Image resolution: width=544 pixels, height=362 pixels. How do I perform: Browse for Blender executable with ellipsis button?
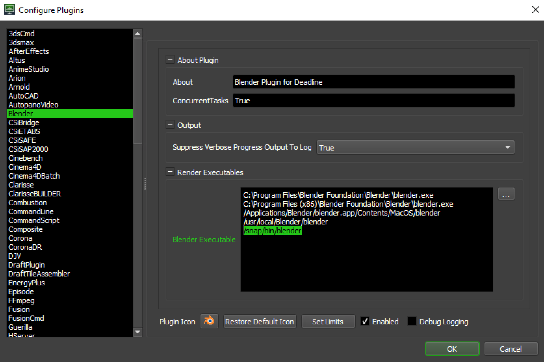click(506, 194)
